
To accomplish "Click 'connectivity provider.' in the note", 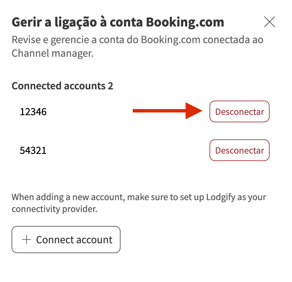I will (x=54, y=209).
